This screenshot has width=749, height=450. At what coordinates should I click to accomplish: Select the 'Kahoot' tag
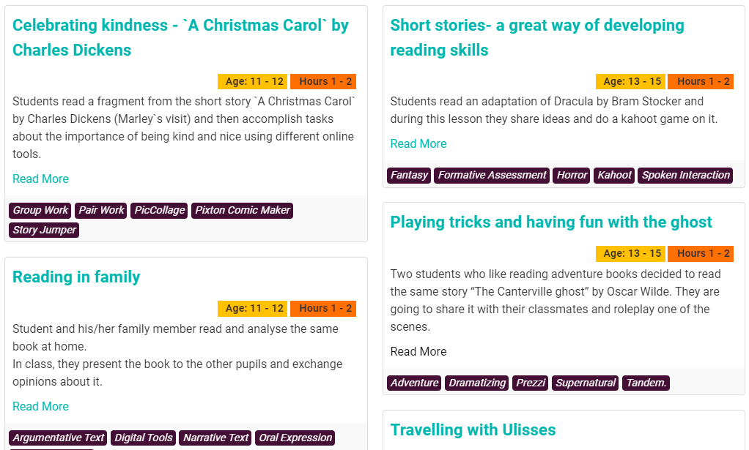tap(614, 175)
